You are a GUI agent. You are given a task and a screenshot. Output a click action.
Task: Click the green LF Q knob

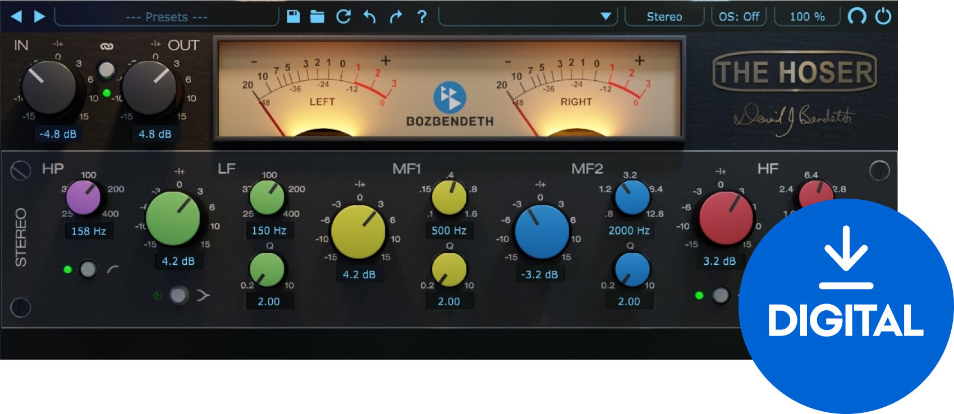(x=267, y=269)
